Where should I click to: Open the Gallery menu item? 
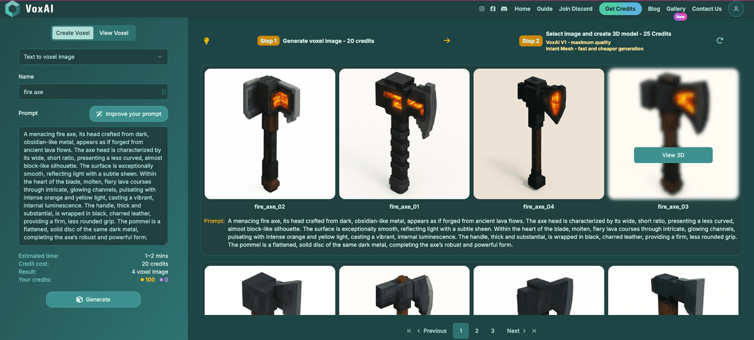[x=675, y=9]
